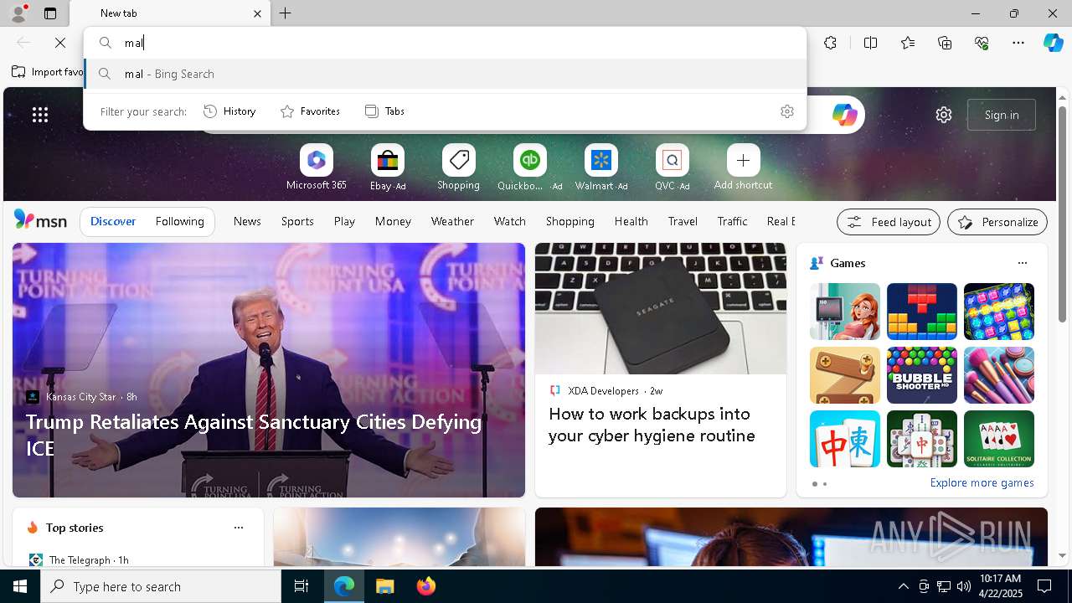The image size is (1072, 603).
Task: Filter search by History
Action: (229, 111)
